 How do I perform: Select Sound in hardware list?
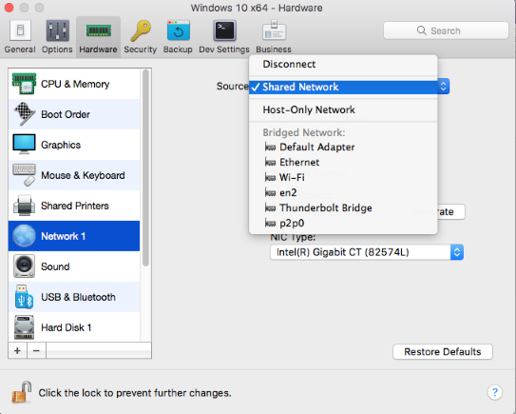pos(74,266)
